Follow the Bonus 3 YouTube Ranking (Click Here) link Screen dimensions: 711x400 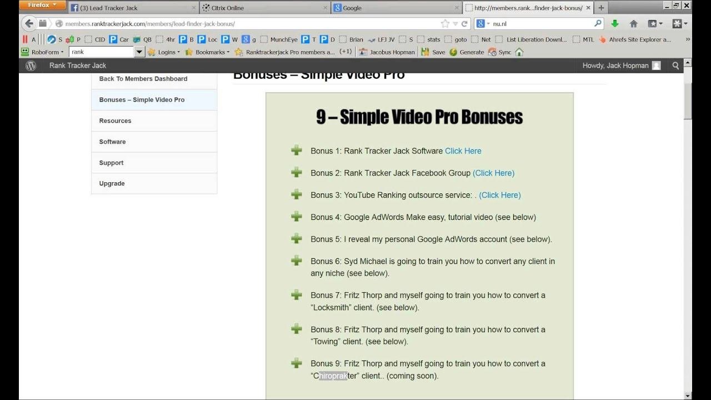pyautogui.click(x=500, y=195)
